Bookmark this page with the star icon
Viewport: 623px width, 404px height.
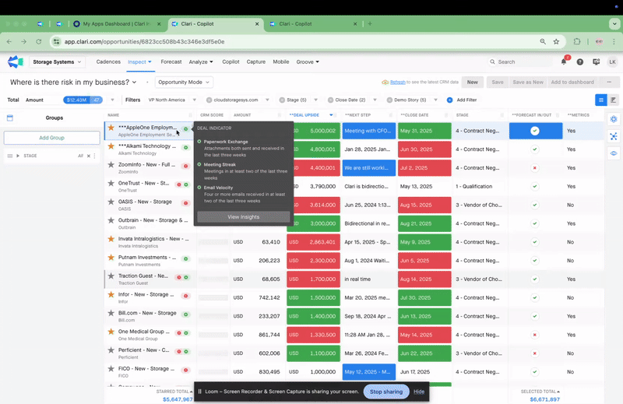556,42
